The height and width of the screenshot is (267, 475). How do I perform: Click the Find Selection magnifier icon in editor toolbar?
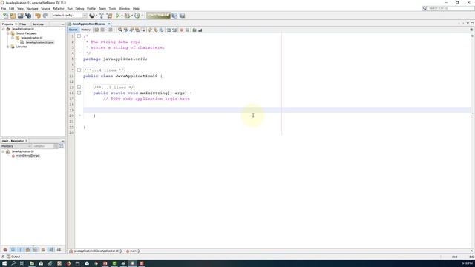click(120, 30)
